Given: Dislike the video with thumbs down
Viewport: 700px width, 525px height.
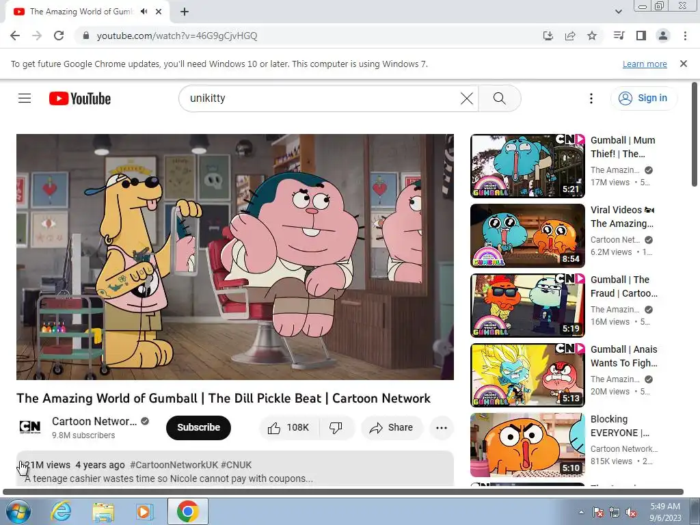Looking at the screenshot, I should pos(336,428).
